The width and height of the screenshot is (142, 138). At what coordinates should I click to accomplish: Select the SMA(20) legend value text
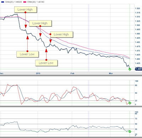13,2
